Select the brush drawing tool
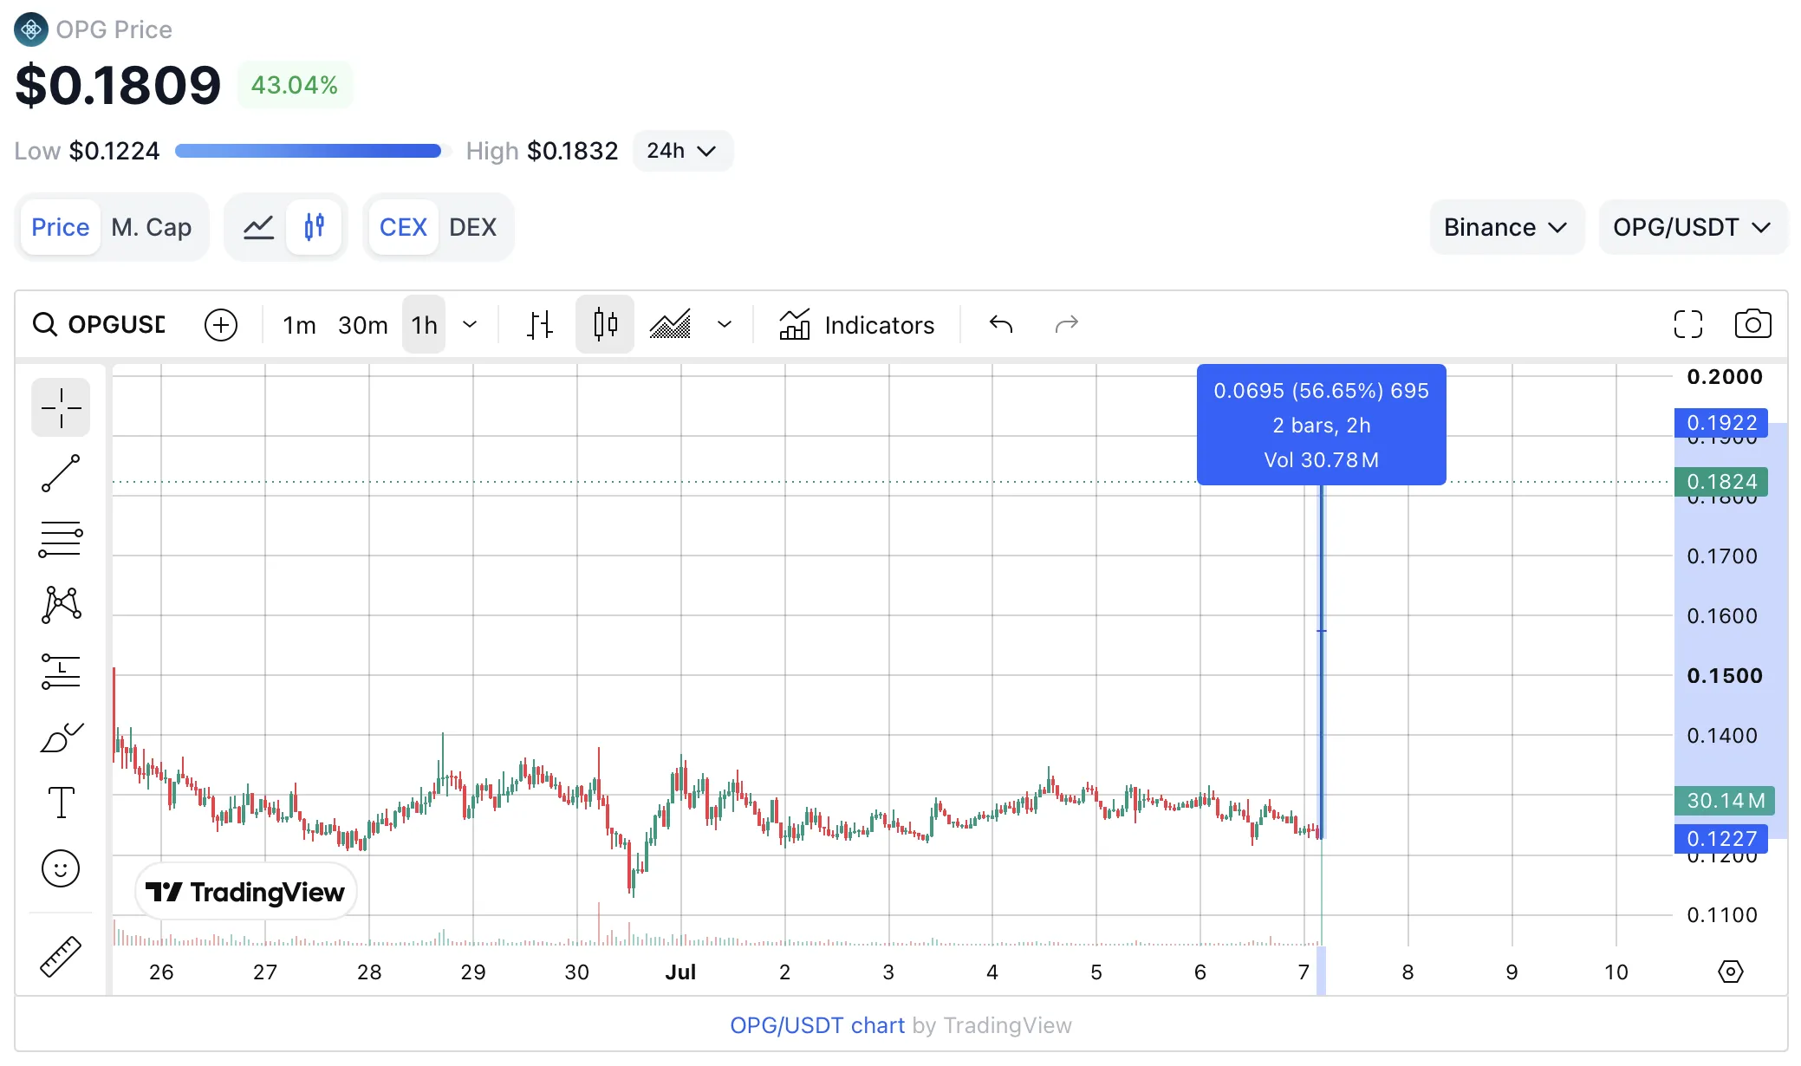Image resolution: width=1801 pixels, height=1066 pixels. [61, 738]
